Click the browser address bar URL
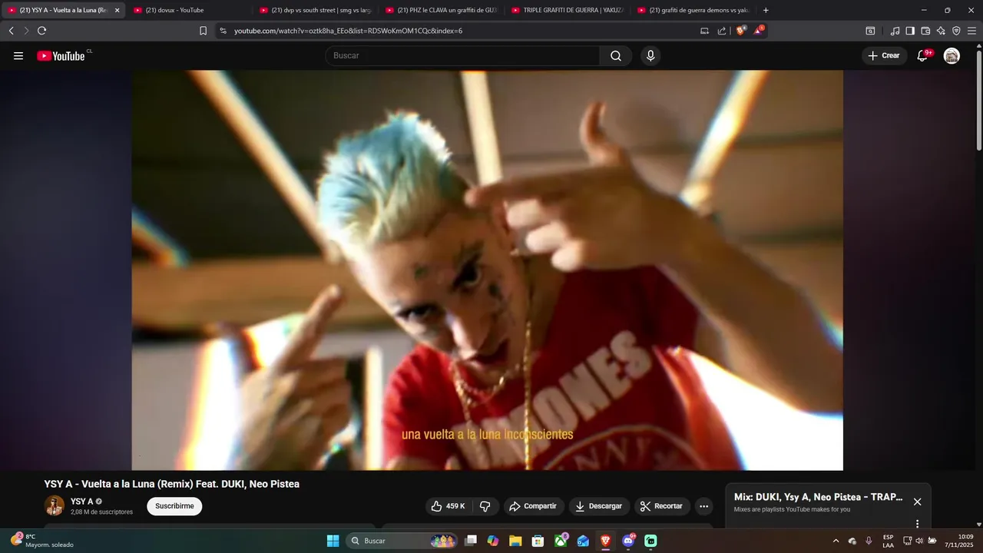Screen dimensions: 983x553 point(348,31)
